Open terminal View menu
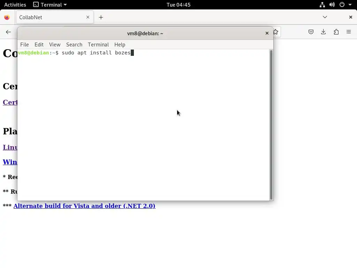 click(55, 45)
